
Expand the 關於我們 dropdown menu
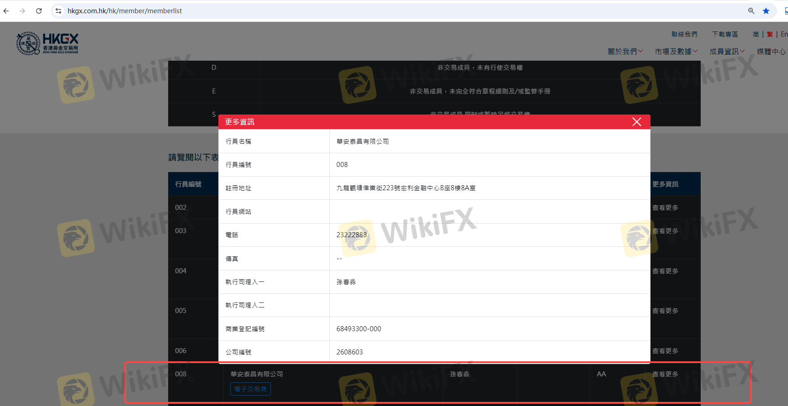[x=625, y=52]
